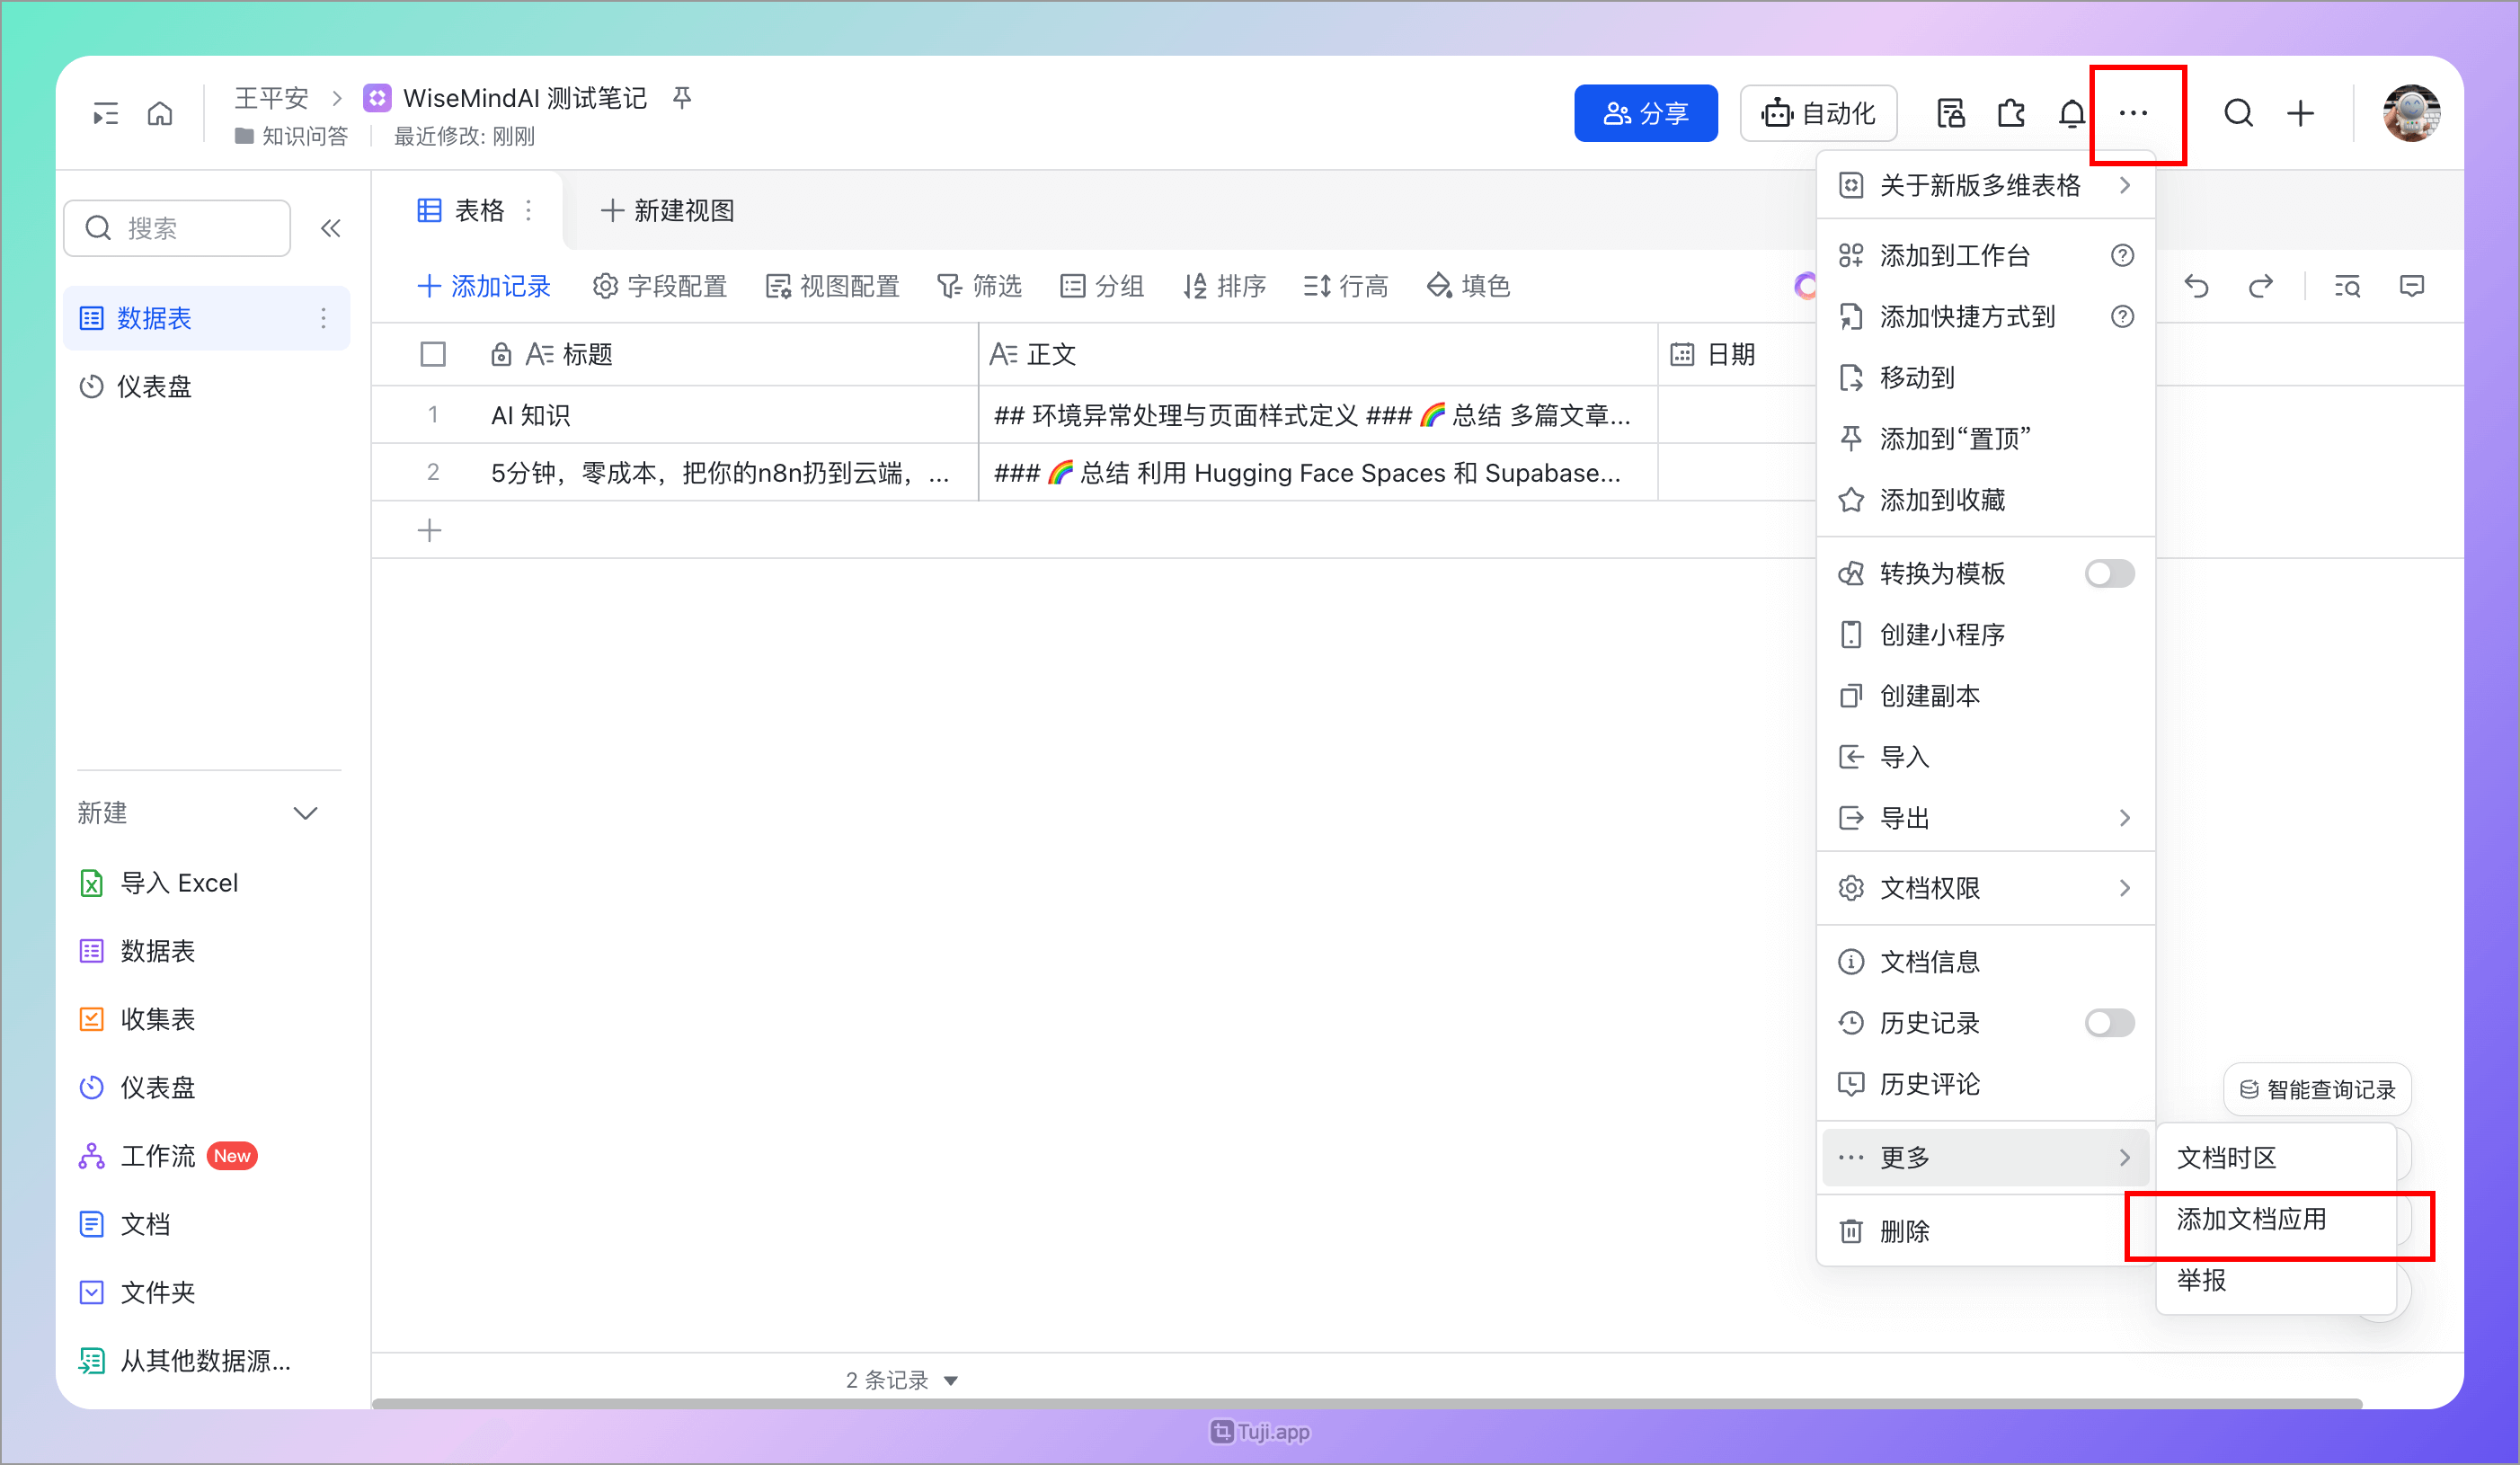Image resolution: width=2520 pixels, height=1465 pixels.
Task: Open the 自动化 automation panel
Action: (x=1818, y=113)
